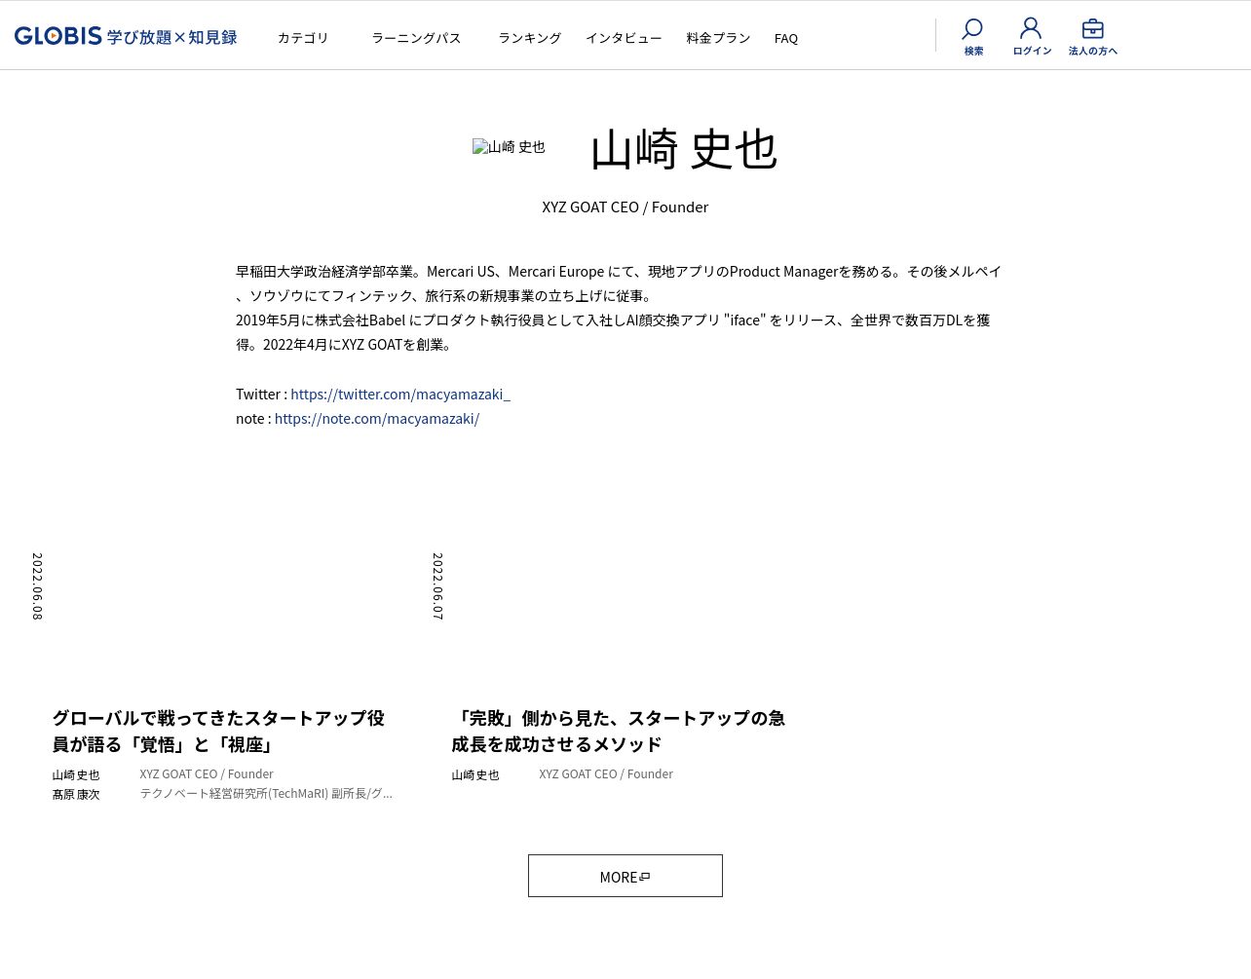Go to インタビュー page
Viewport: 1251px width, 979px height.
click(624, 38)
